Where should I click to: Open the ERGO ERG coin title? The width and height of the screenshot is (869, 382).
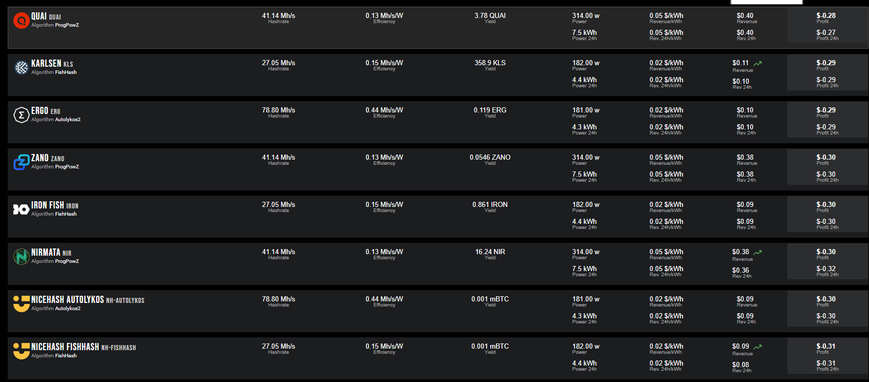(x=45, y=111)
